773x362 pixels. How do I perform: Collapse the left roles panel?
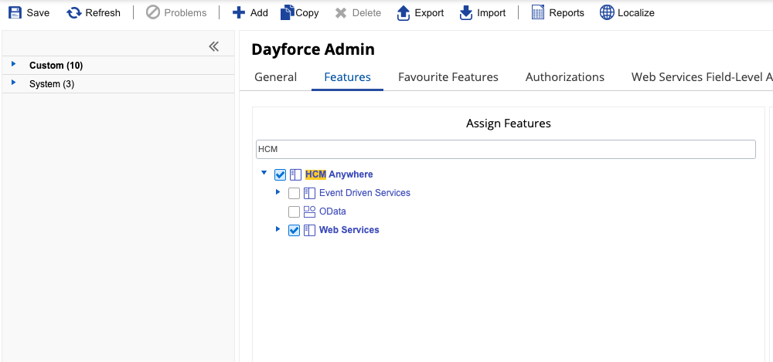(214, 47)
